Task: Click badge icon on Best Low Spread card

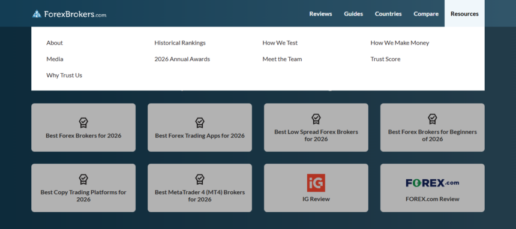Action: point(316,119)
